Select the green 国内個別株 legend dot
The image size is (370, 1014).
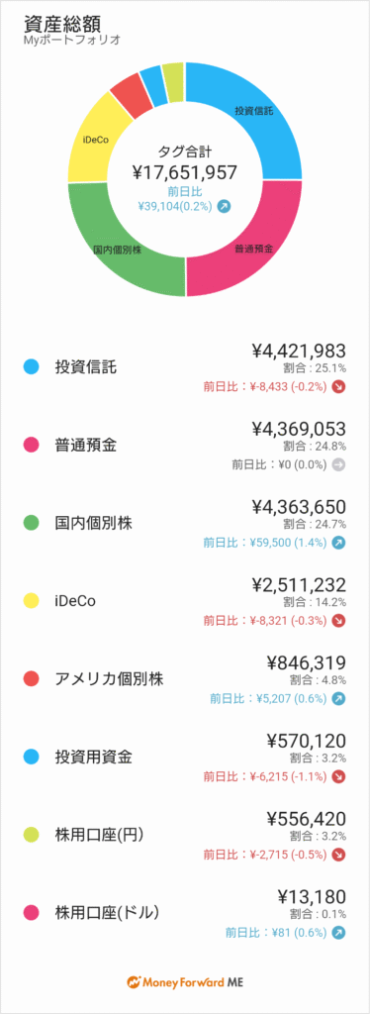pyautogui.click(x=31, y=523)
